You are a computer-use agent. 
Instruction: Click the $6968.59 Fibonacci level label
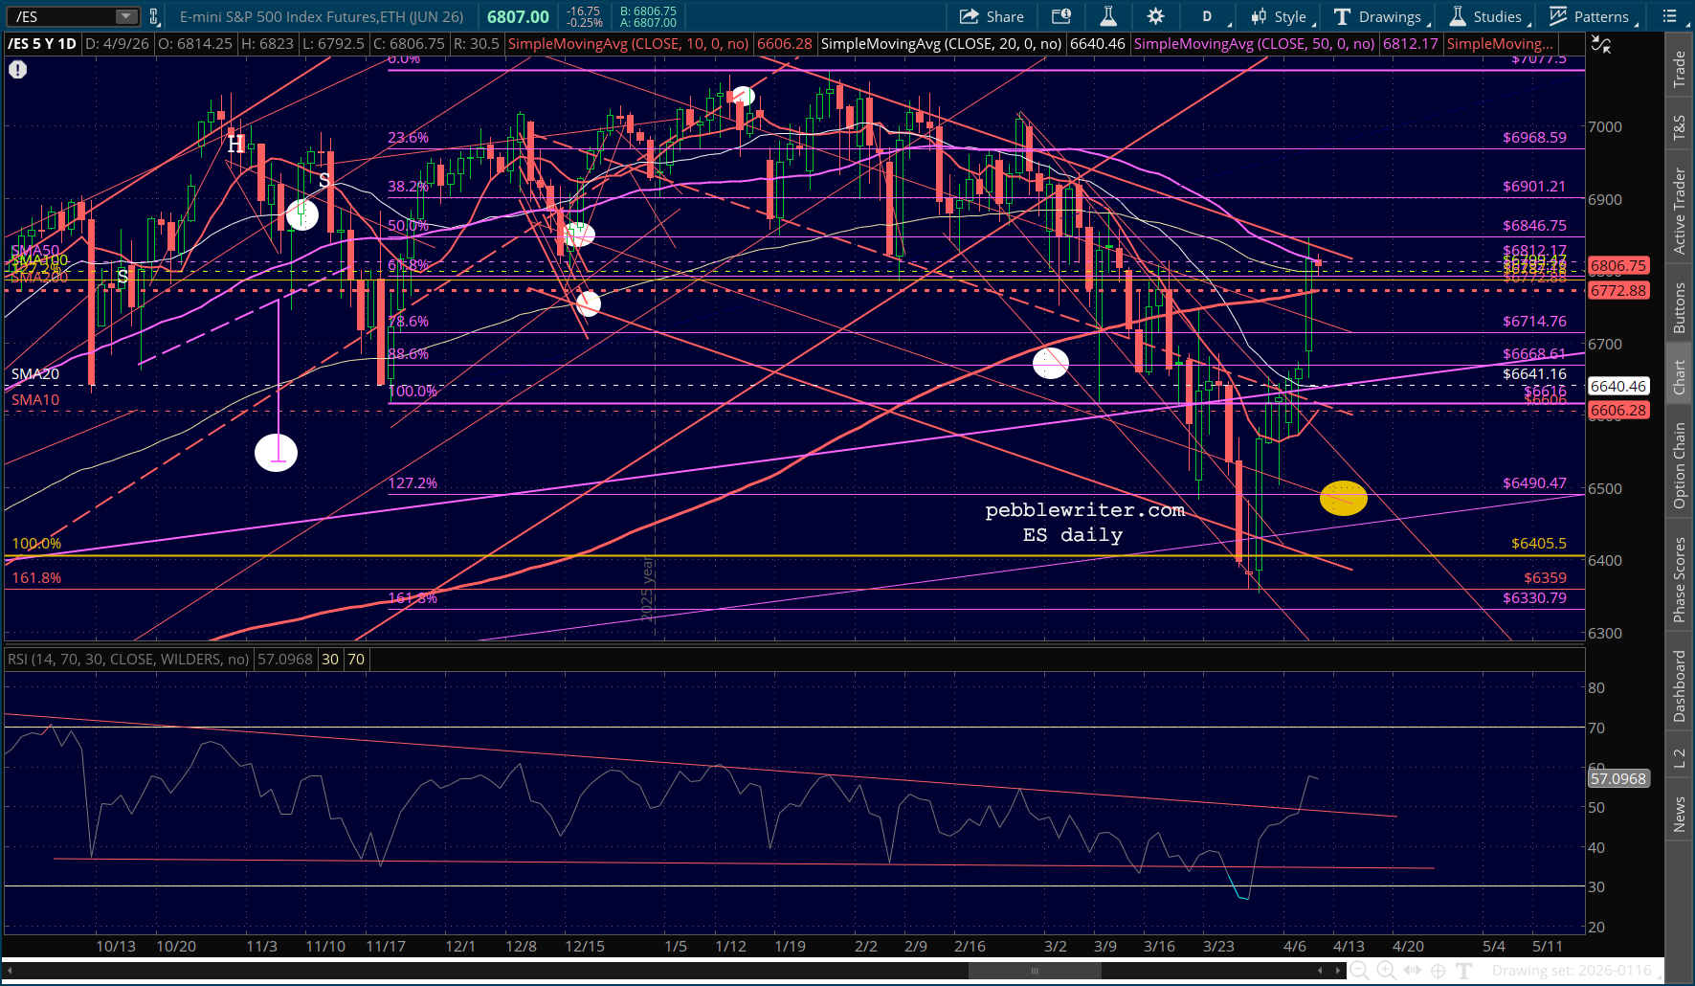[x=1534, y=138]
